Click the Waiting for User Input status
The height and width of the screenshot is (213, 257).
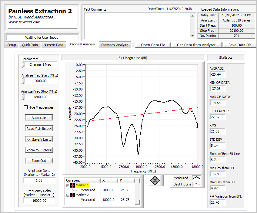click(42, 38)
